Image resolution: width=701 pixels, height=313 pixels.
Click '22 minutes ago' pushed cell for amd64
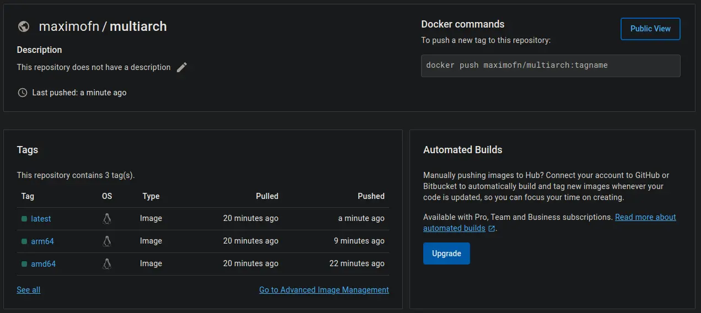[357, 264]
